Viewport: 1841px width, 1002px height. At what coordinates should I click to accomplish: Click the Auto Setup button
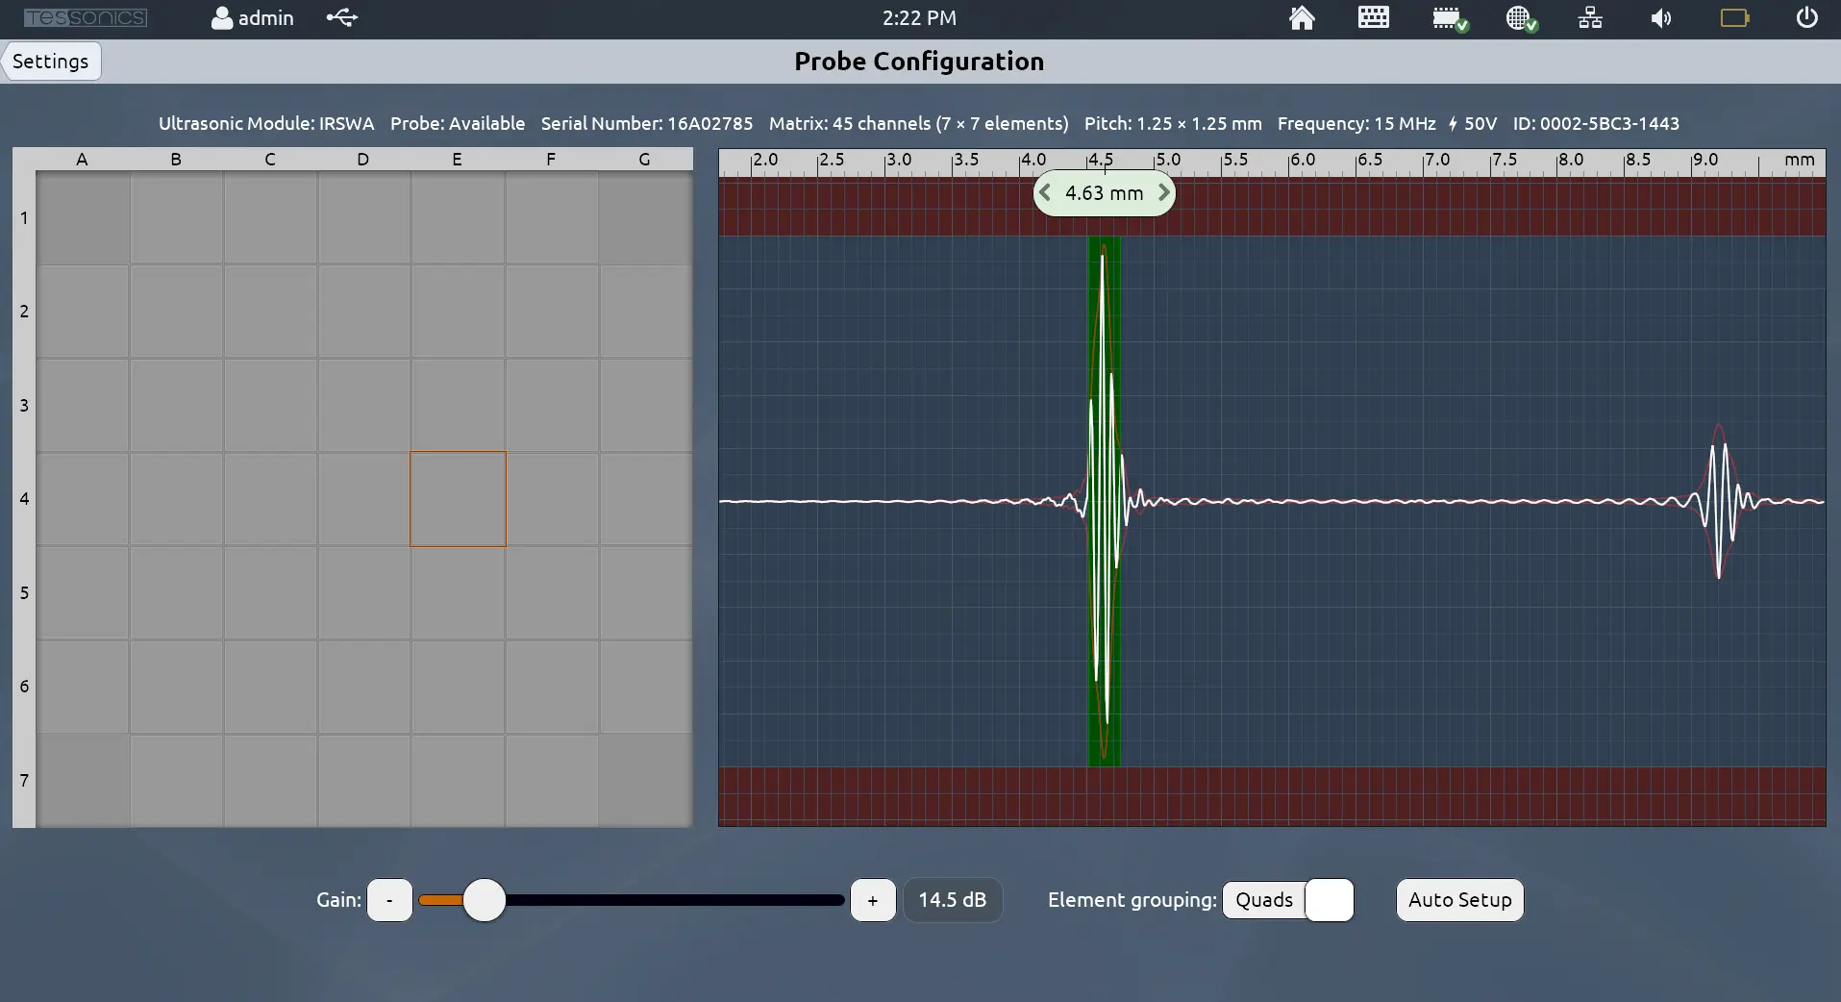tap(1459, 900)
